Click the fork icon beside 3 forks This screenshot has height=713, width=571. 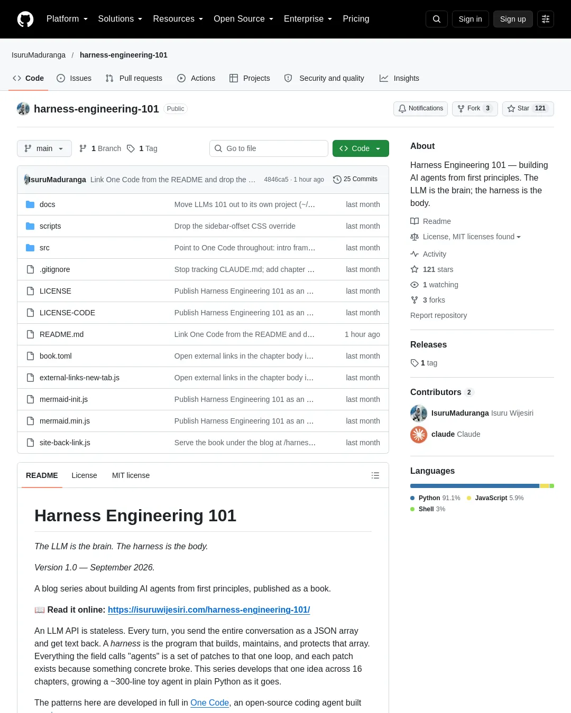coord(415,300)
